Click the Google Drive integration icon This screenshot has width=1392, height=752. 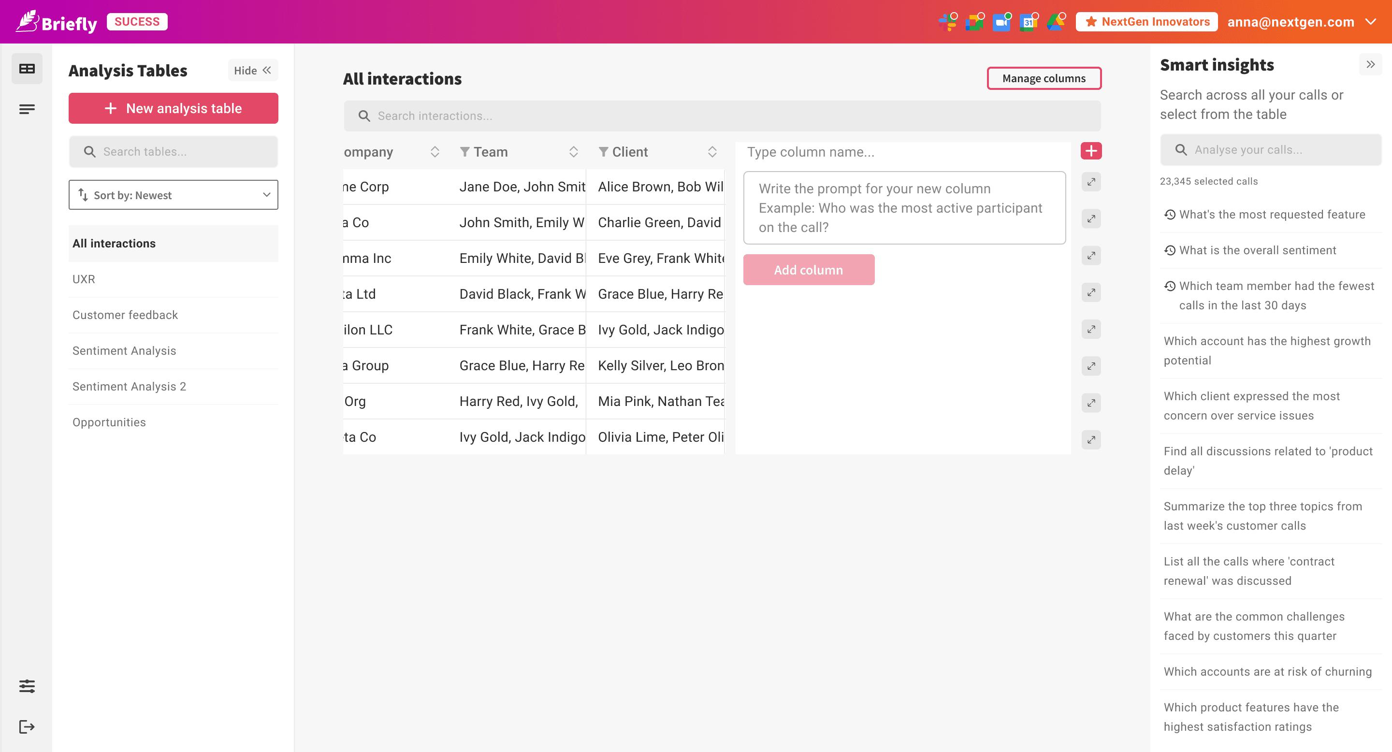1055,22
